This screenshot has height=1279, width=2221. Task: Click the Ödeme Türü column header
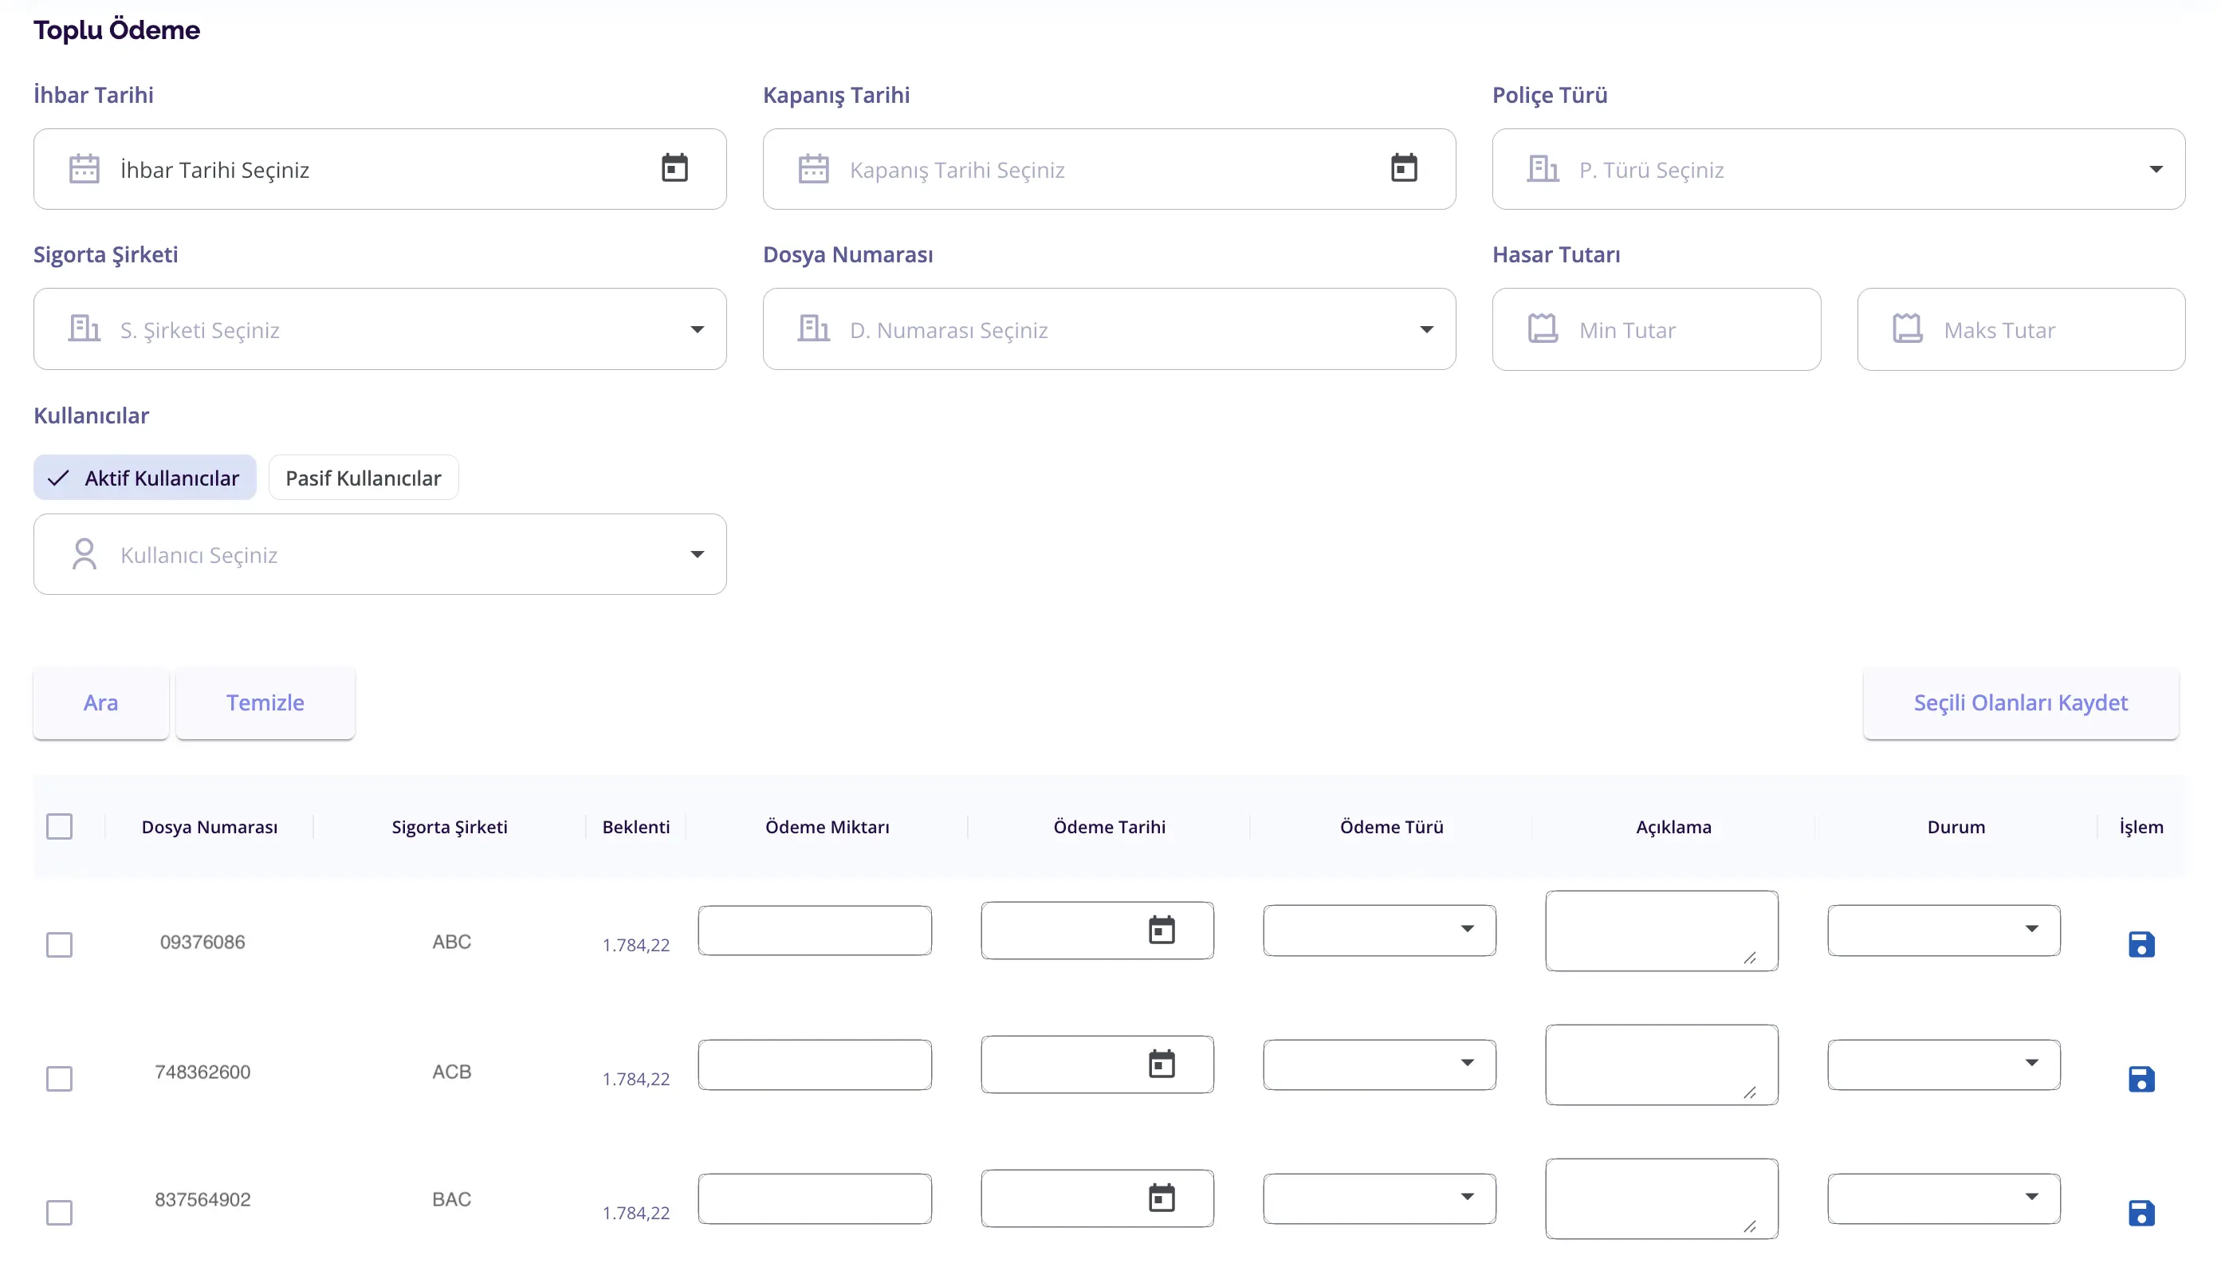coord(1391,827)
